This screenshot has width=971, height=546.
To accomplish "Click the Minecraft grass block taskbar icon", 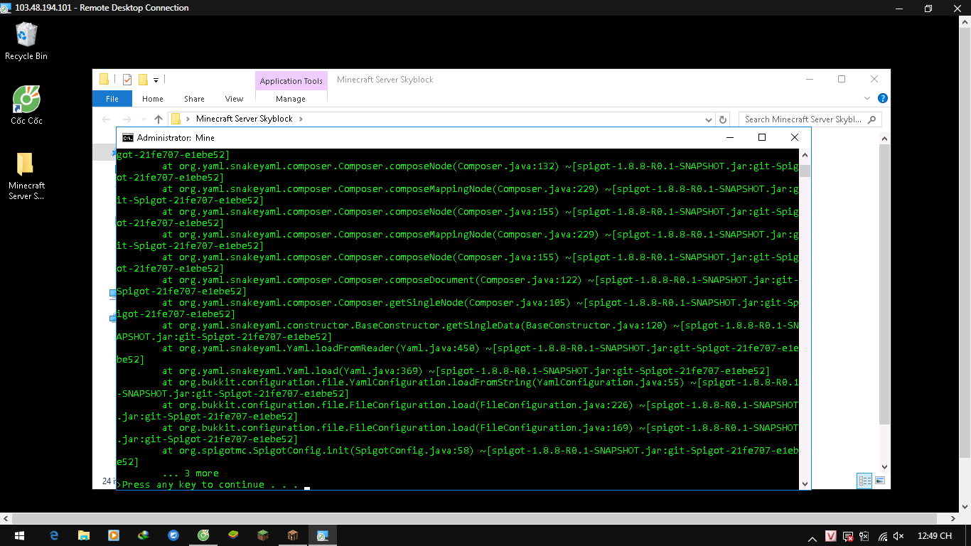I will (263, 535).
